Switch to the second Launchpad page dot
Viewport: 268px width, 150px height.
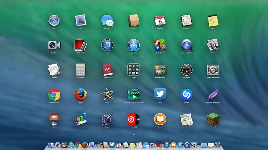tap(135, 134)
